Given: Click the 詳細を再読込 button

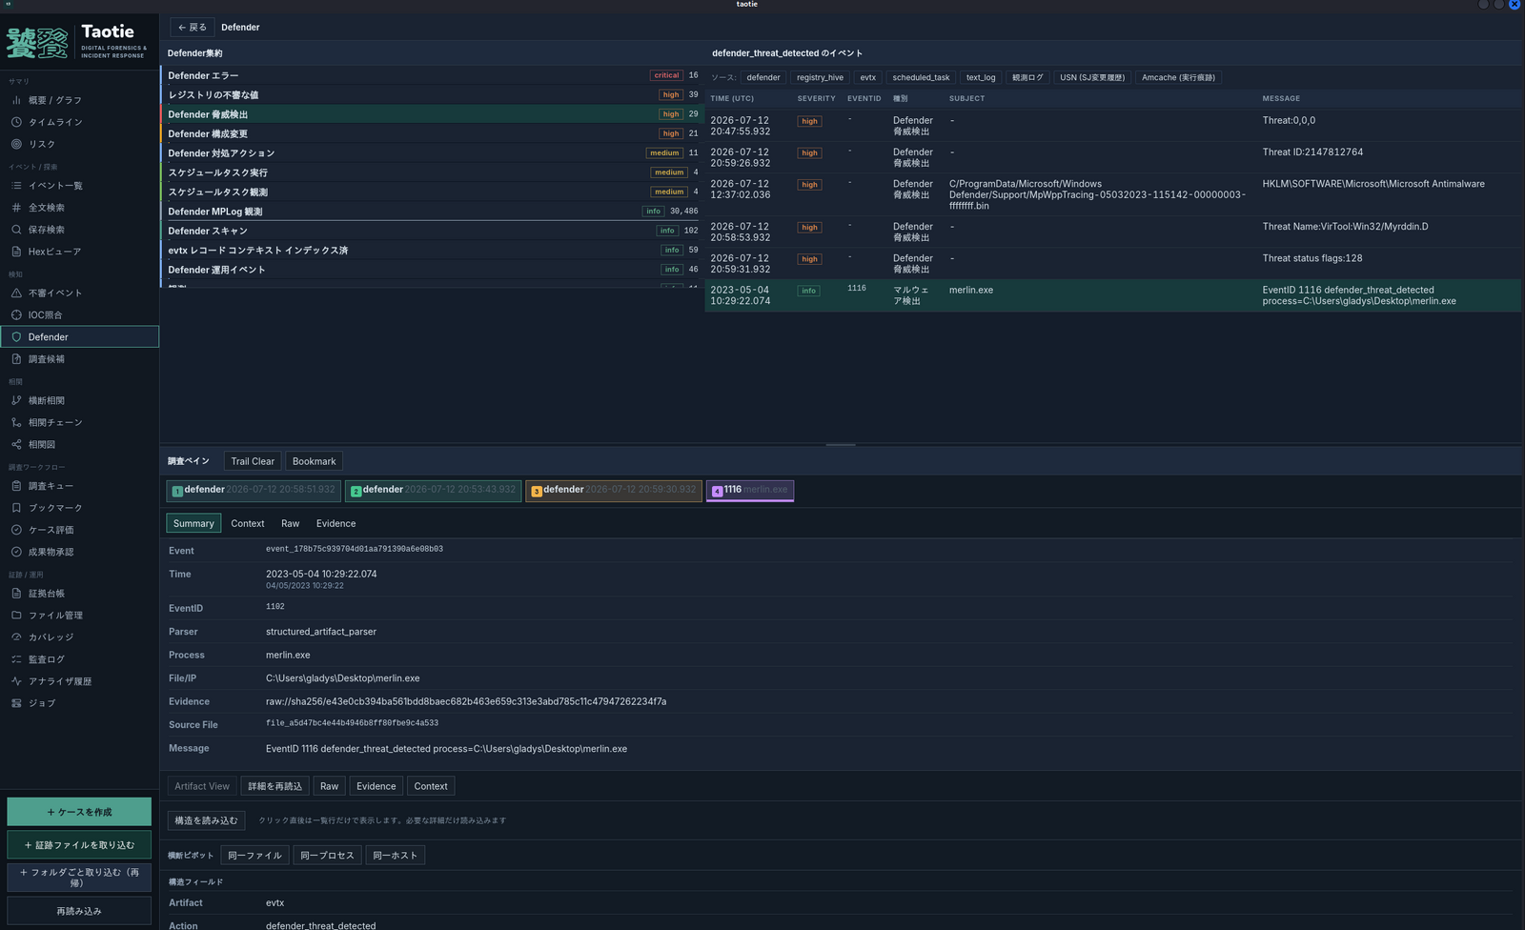Looking at the screenshot, I should tap(275, 786).
